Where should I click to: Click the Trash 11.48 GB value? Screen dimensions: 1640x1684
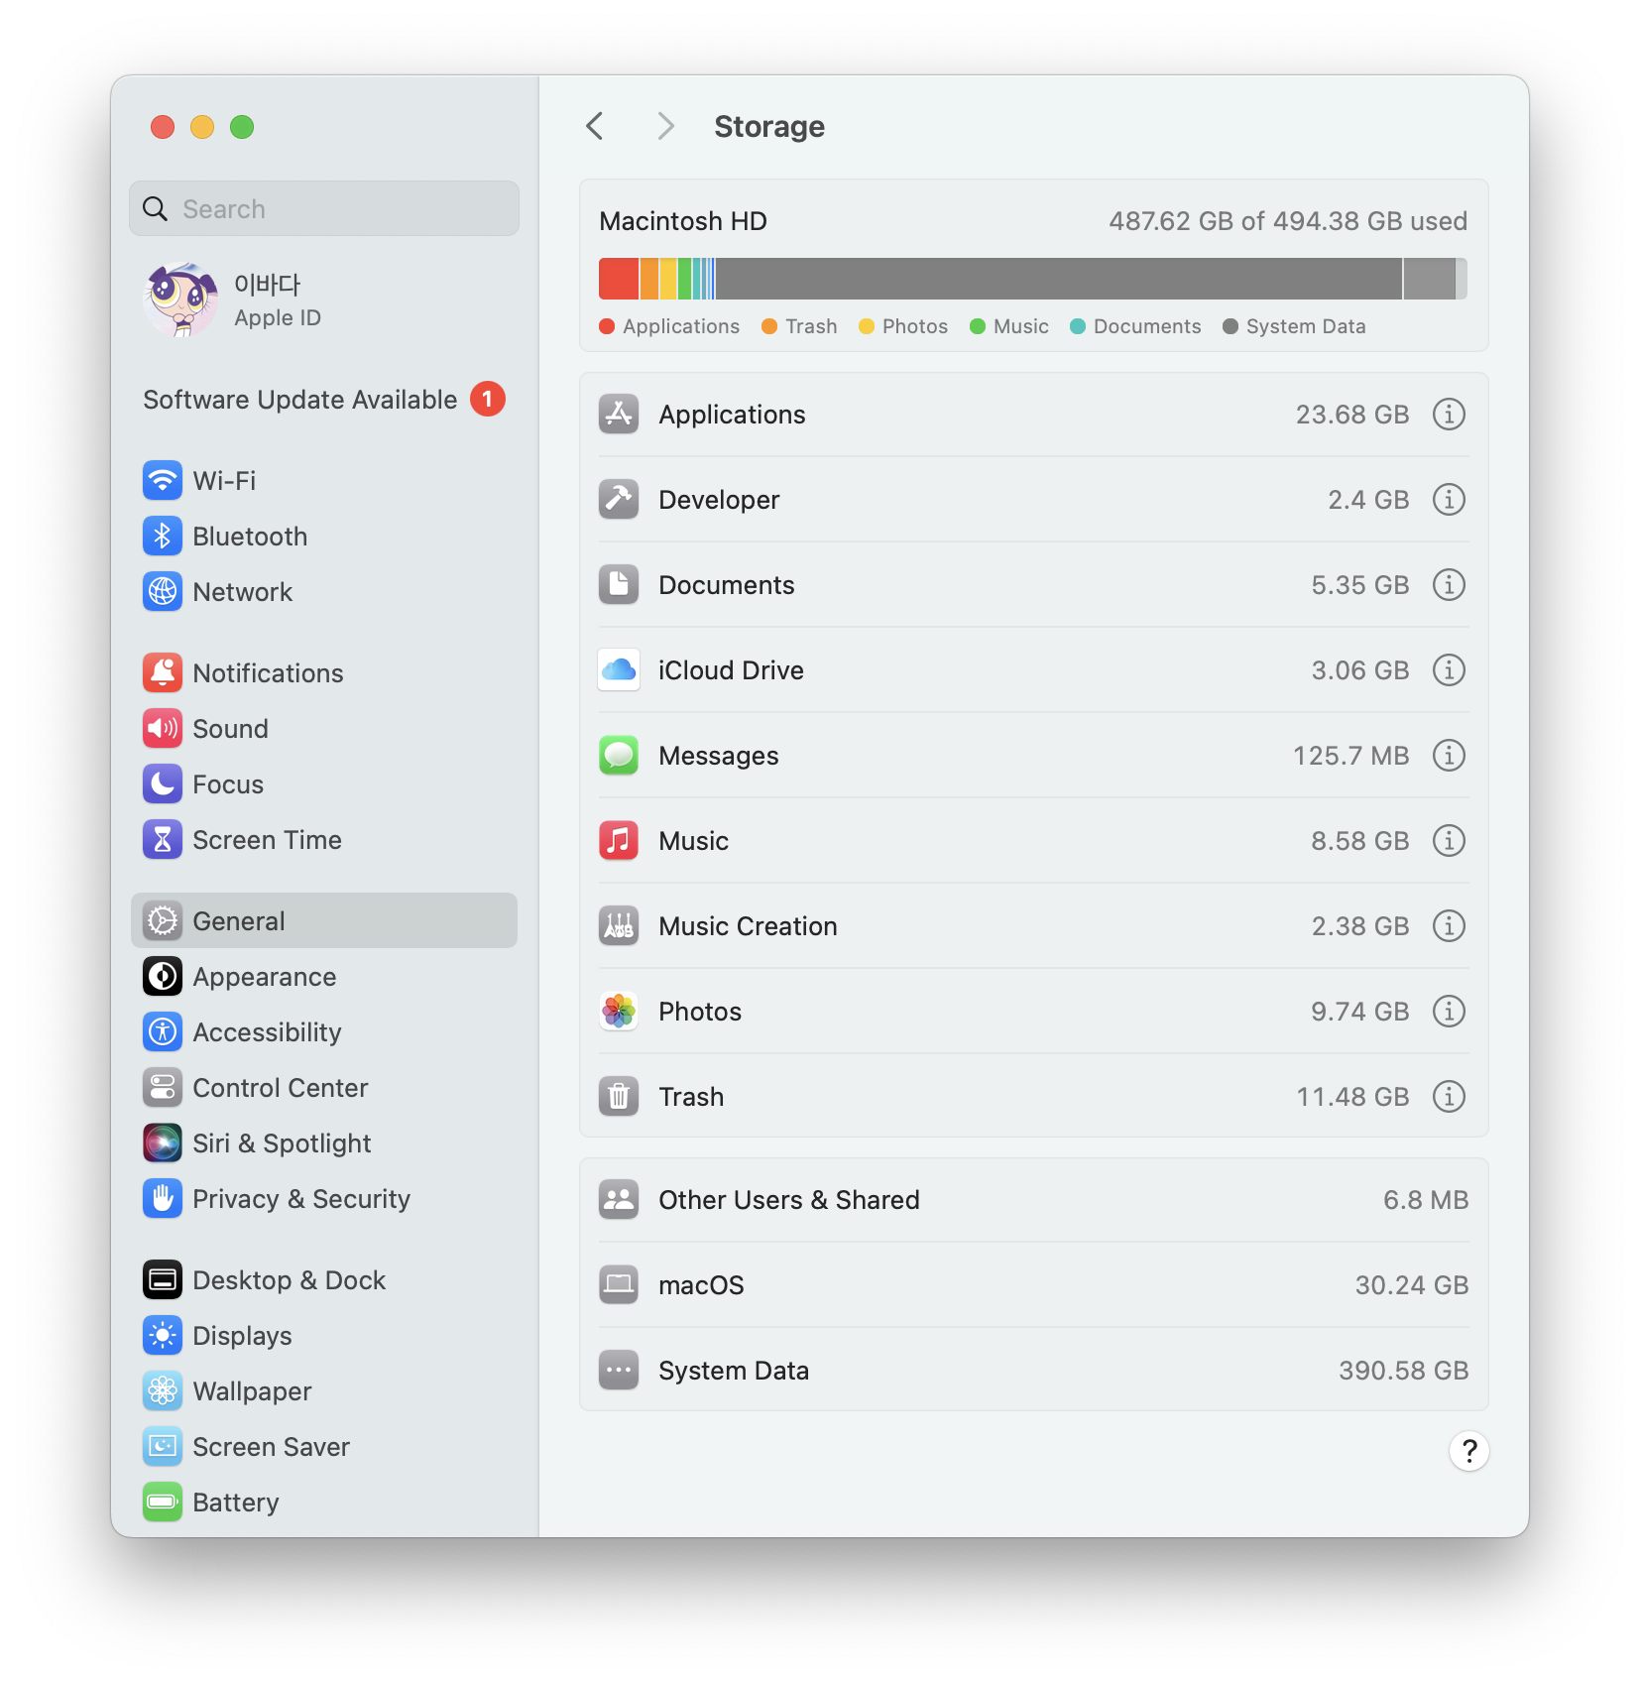click(1353, 1097)
